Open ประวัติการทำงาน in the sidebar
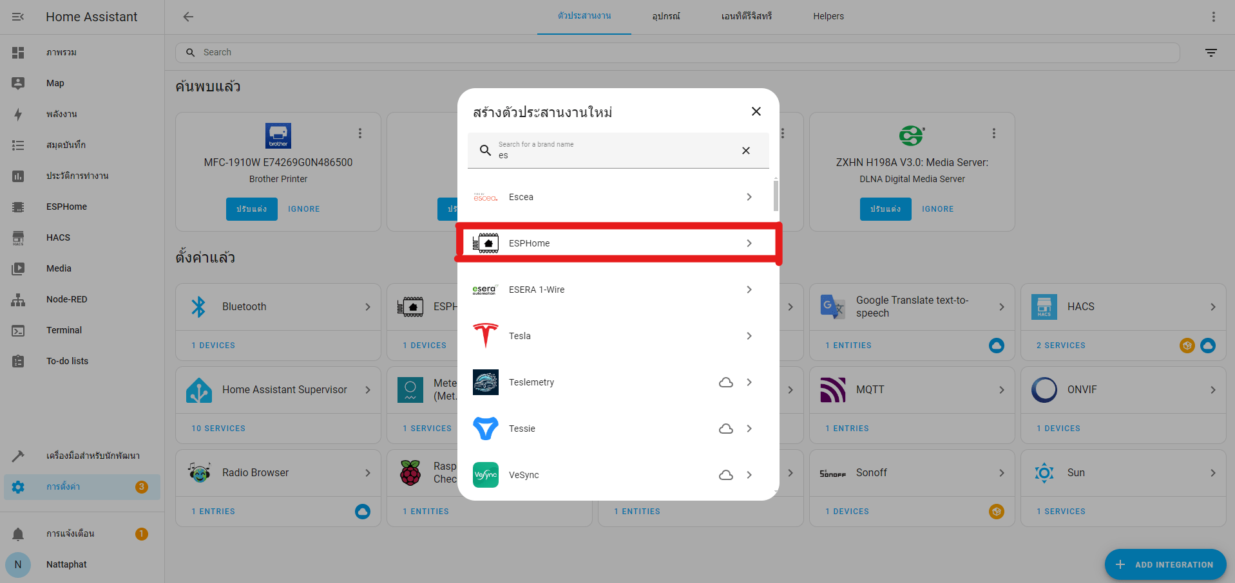 click(82, 176)
